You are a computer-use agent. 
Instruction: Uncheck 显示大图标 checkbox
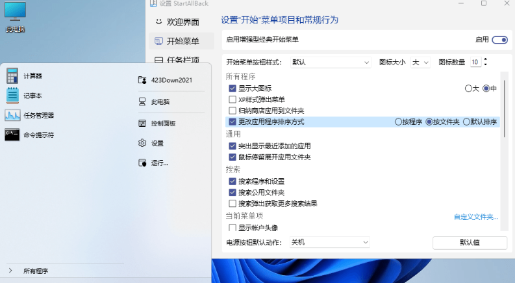[x=232, y=88]
